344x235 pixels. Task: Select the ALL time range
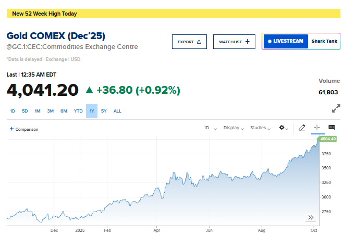(117, 111)
